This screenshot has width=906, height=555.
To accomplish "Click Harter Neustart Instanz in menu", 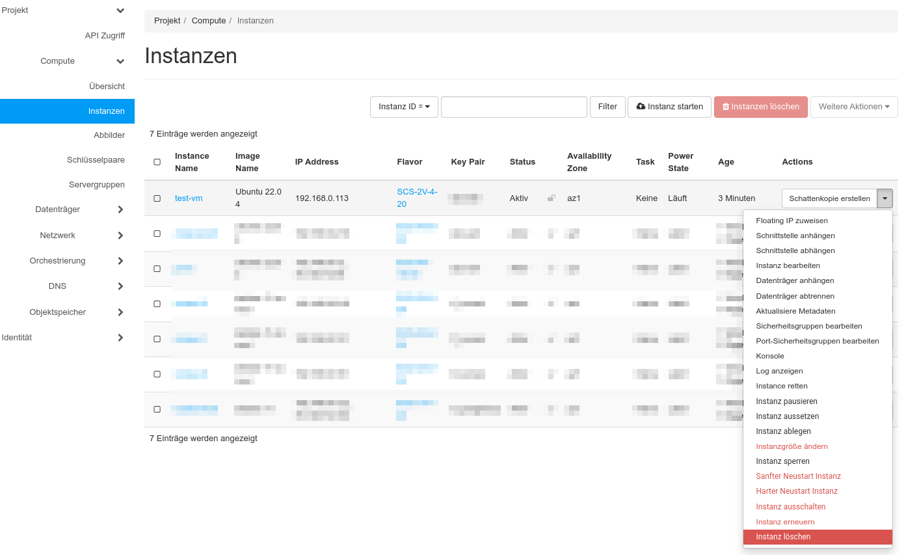I will coord(796,491).
